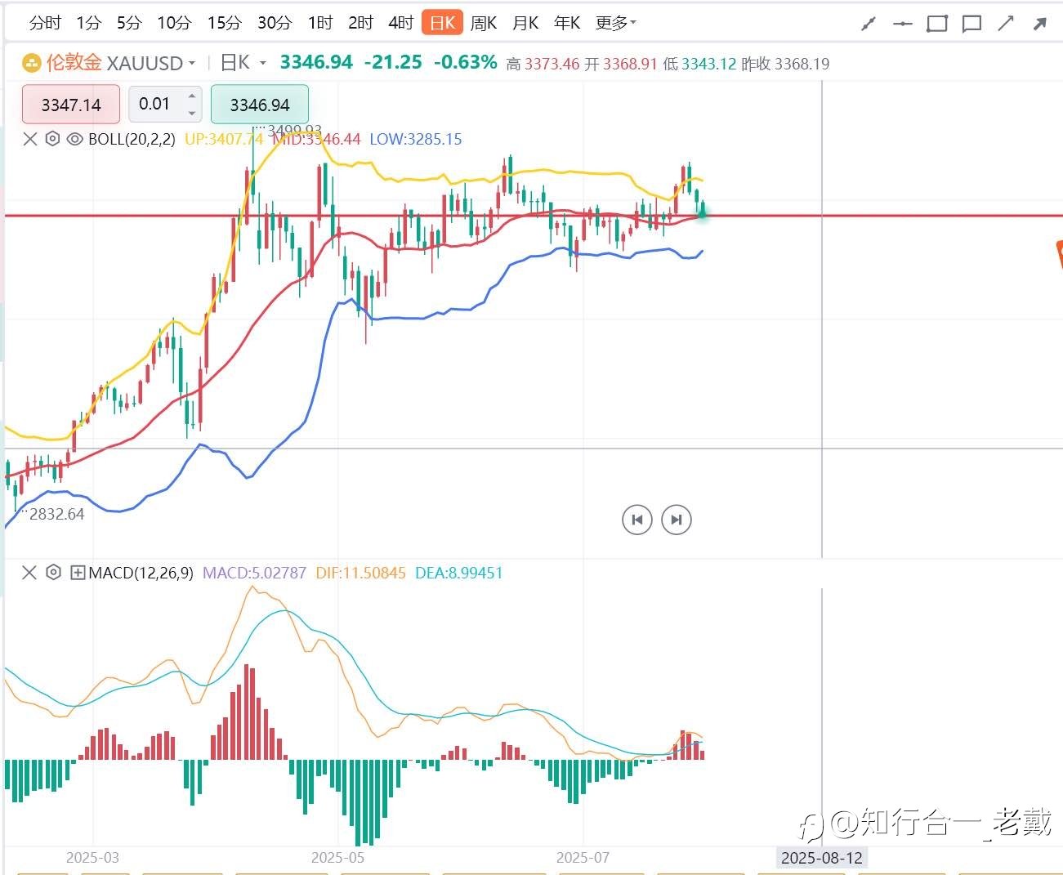The height and width of the screenshot is (875, 1063).
Task: Expand the XAUUSD symbol selector
Action: coord(150,63)
